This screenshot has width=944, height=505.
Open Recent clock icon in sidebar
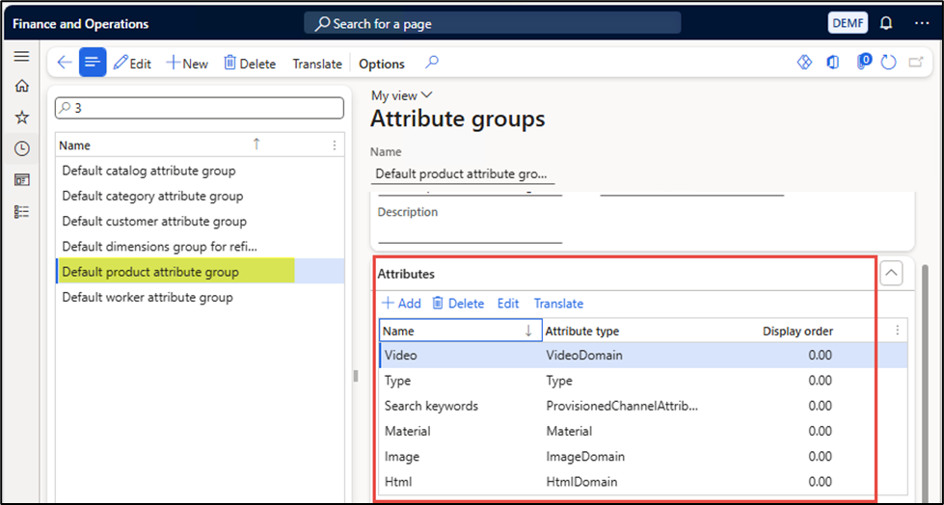click(x=21, y=148)
